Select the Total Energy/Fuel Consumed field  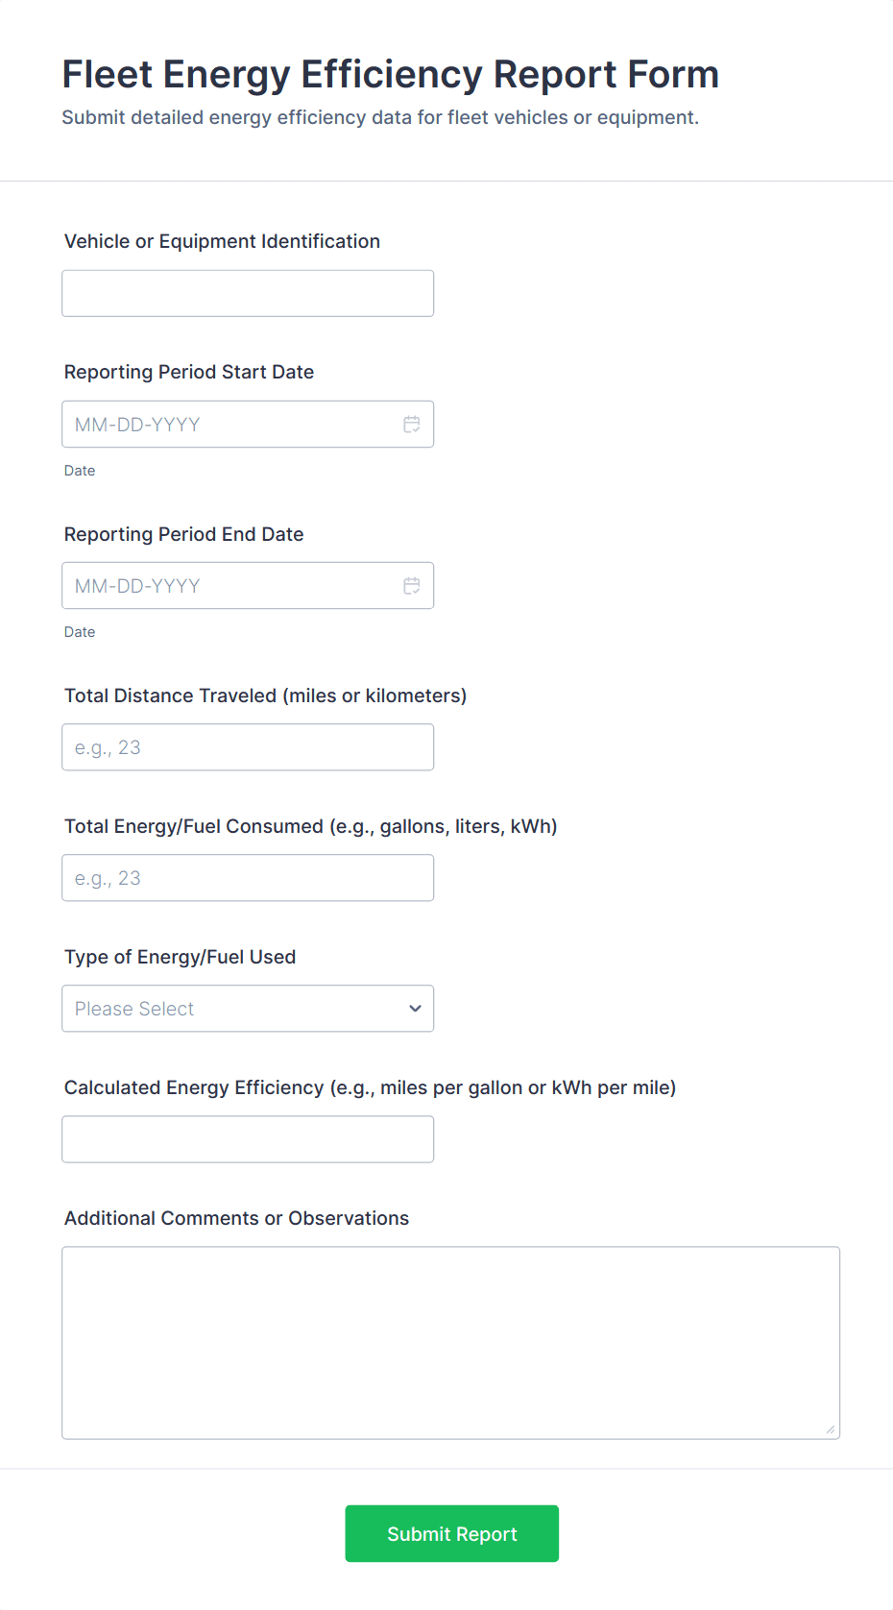tap(248, 877)
